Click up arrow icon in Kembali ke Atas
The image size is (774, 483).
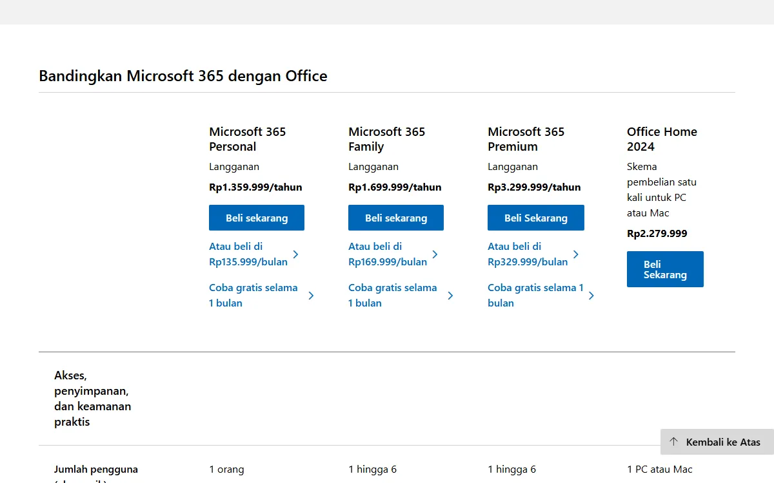[x=674, y=442]
